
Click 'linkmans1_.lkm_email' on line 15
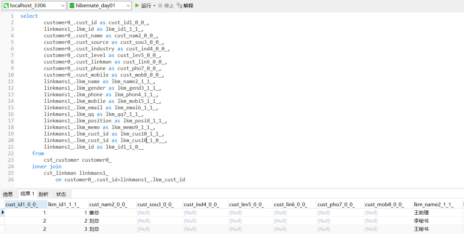73,108
